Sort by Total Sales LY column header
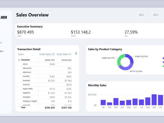The image size is (164, 123). click(64, 54)
